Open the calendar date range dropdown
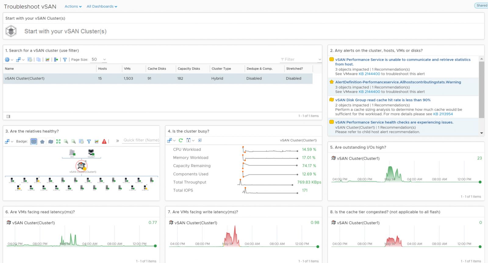 [190, 140]
